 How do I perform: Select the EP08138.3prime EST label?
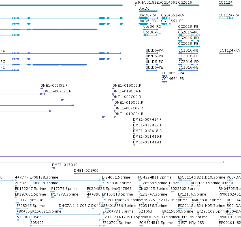[x=44, y=177]
